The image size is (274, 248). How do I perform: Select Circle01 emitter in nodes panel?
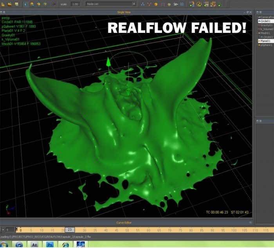266,21
